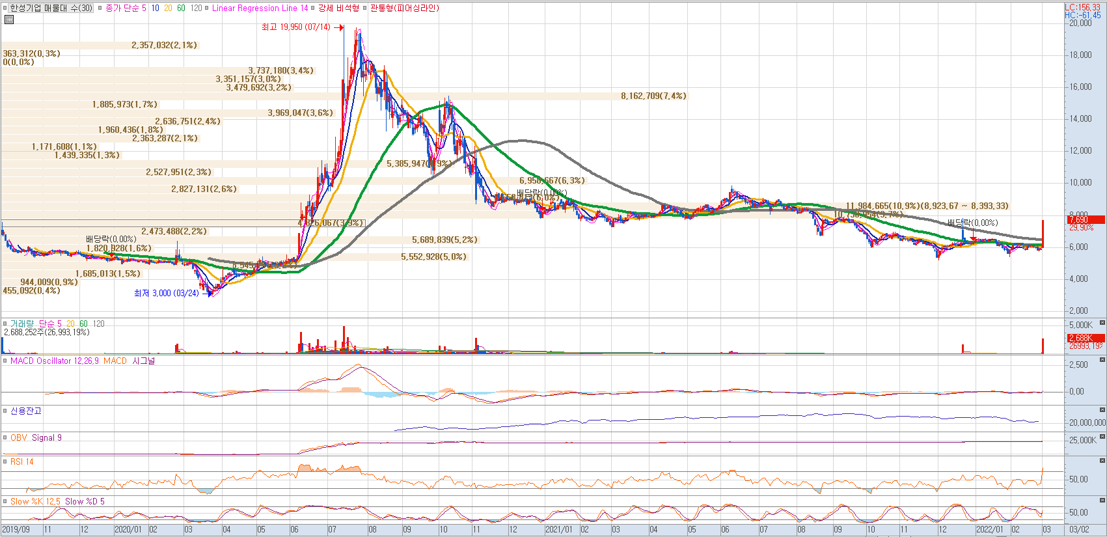Select the price 10-day moving average label

coord(155,8)
